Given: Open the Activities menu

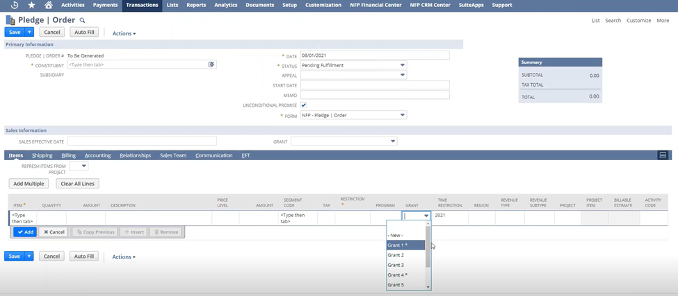Looking at the screenshot, I should coord(72,5).
